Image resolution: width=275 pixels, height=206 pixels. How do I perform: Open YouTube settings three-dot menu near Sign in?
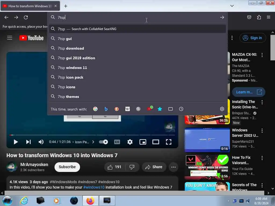[232, 38]
